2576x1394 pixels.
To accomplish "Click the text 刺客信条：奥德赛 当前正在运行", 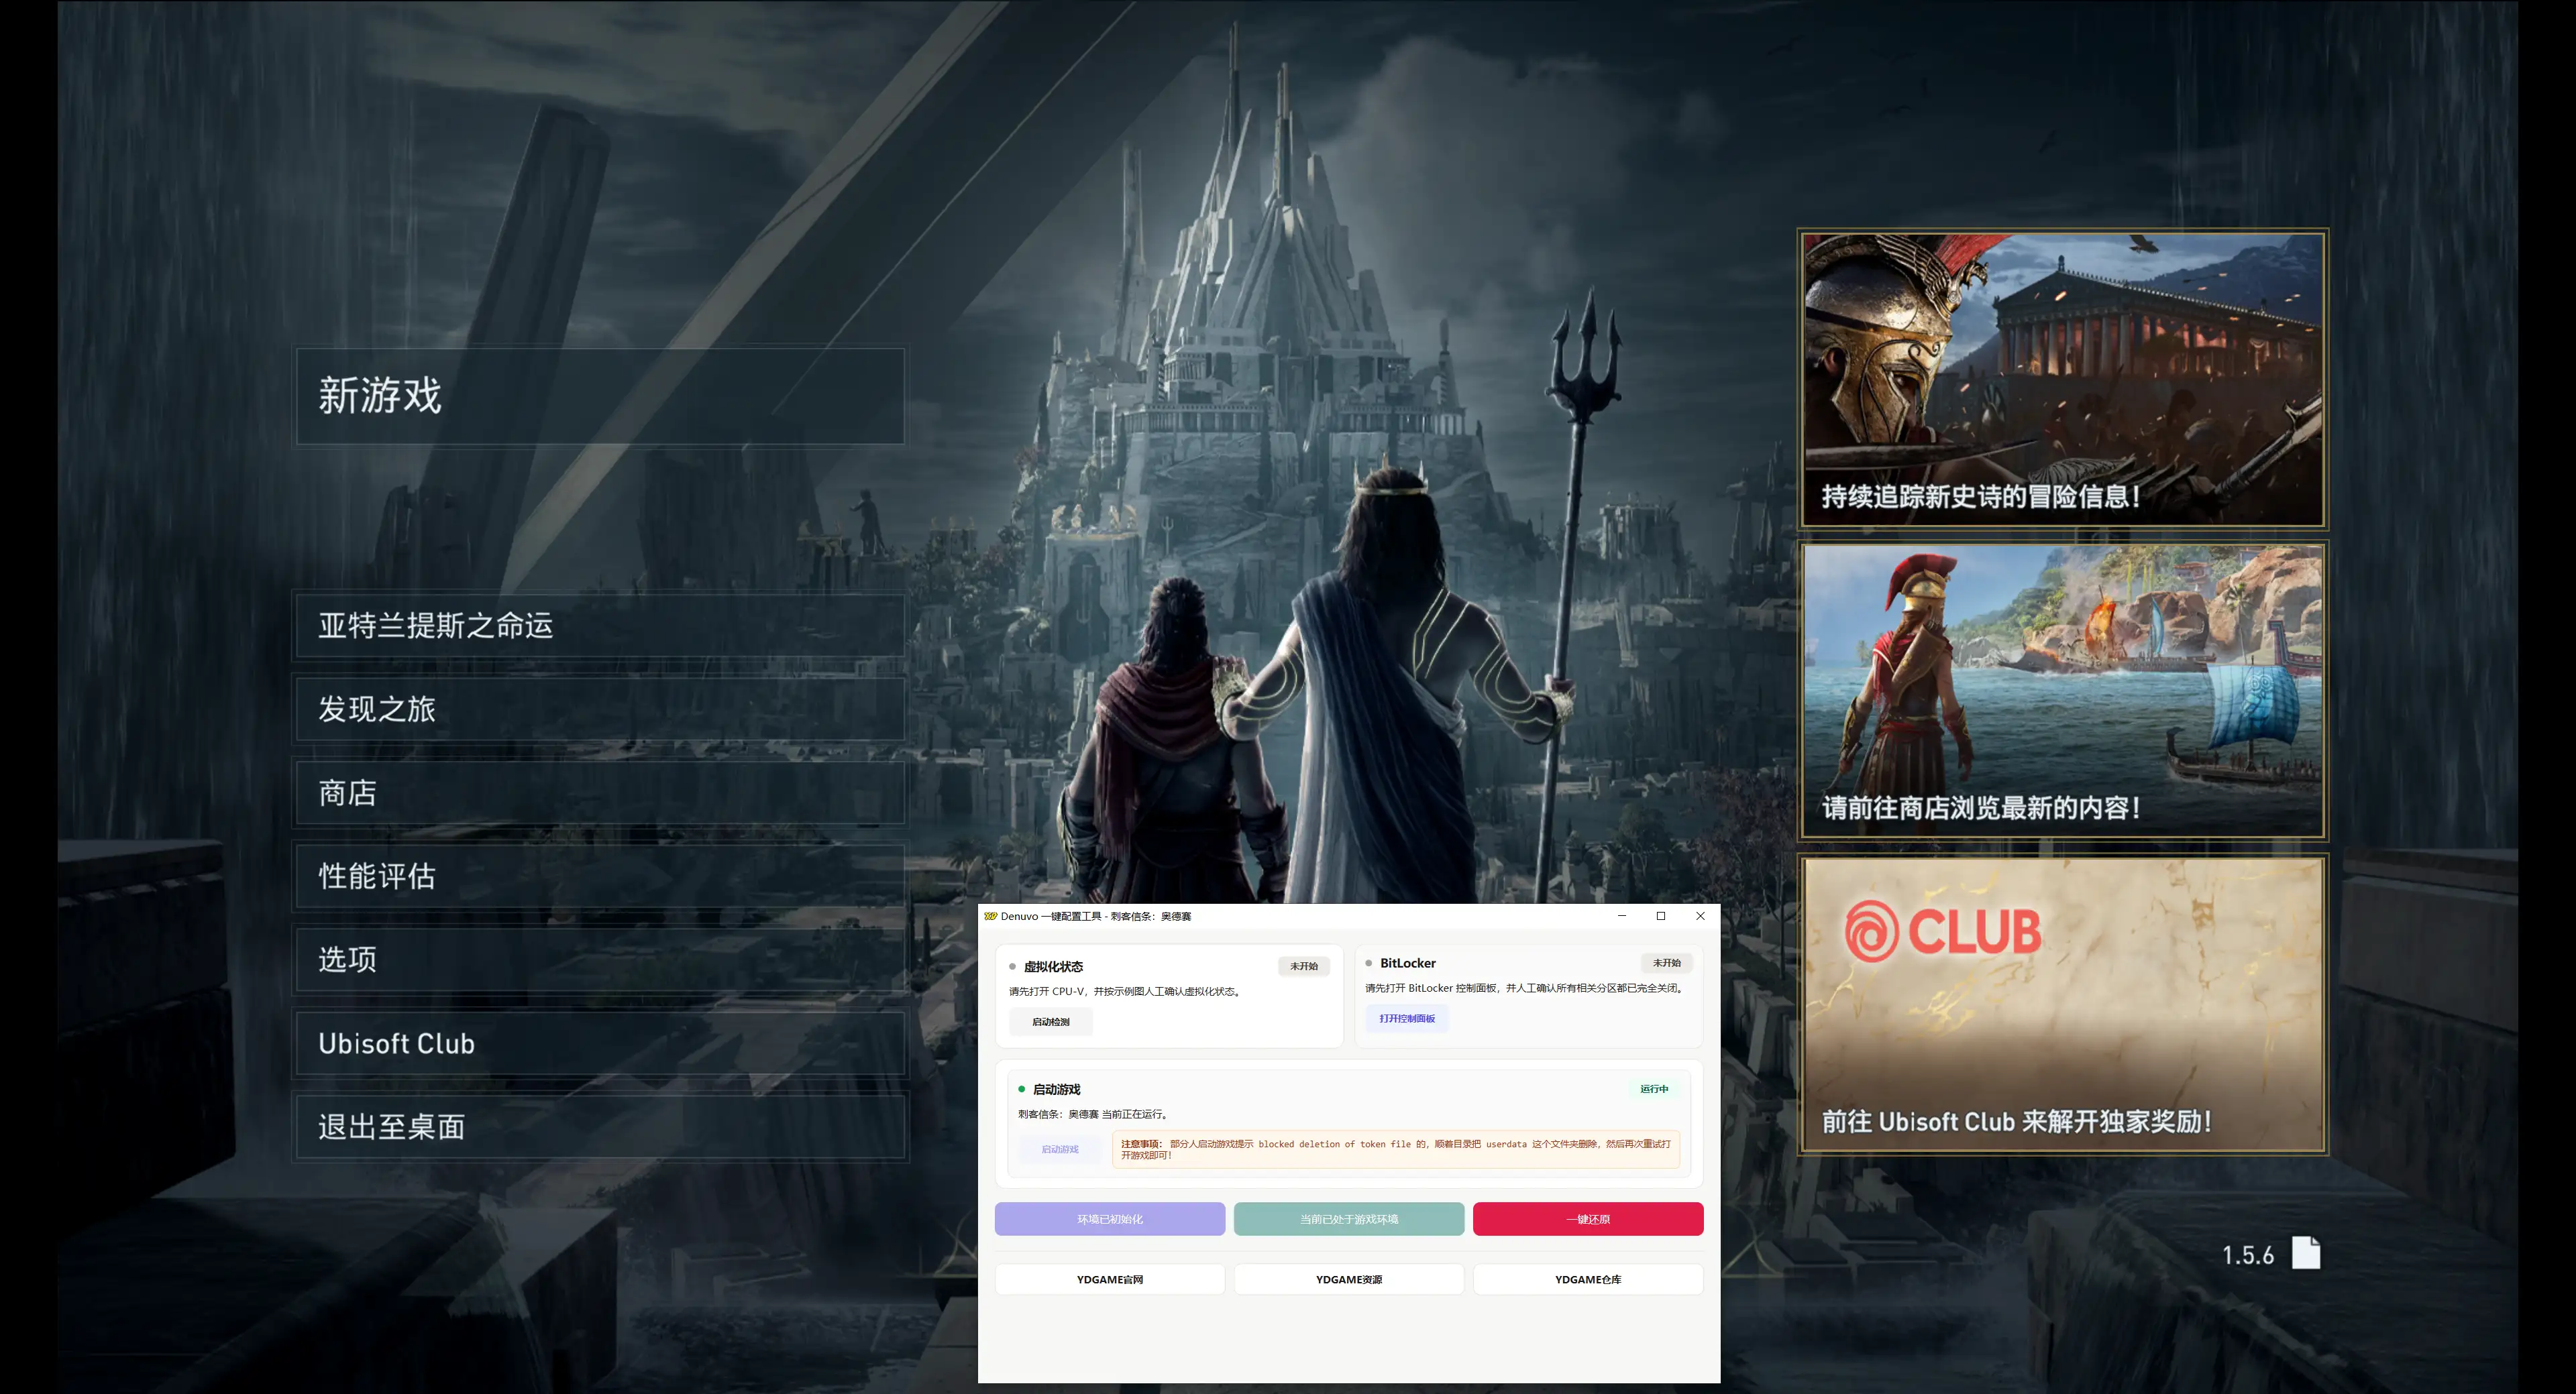I will pos(1093,1114).
